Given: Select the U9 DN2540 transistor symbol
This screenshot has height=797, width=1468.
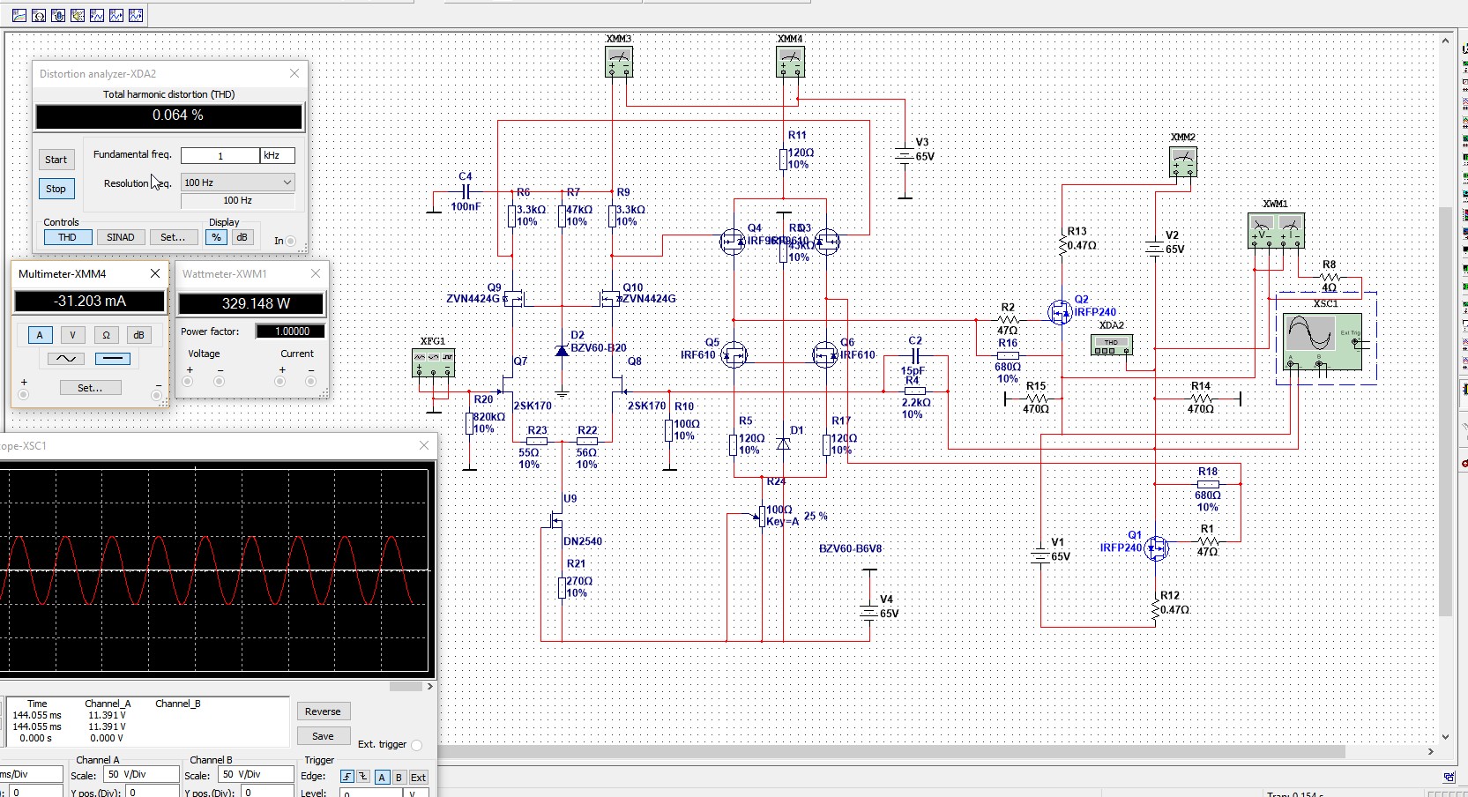Looking at the screenshot, I should coord(555,521).
